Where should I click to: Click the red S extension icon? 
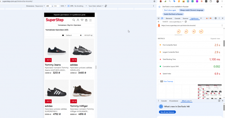161,1
